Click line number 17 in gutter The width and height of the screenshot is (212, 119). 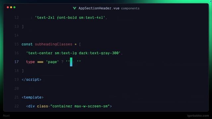(17, 62)
